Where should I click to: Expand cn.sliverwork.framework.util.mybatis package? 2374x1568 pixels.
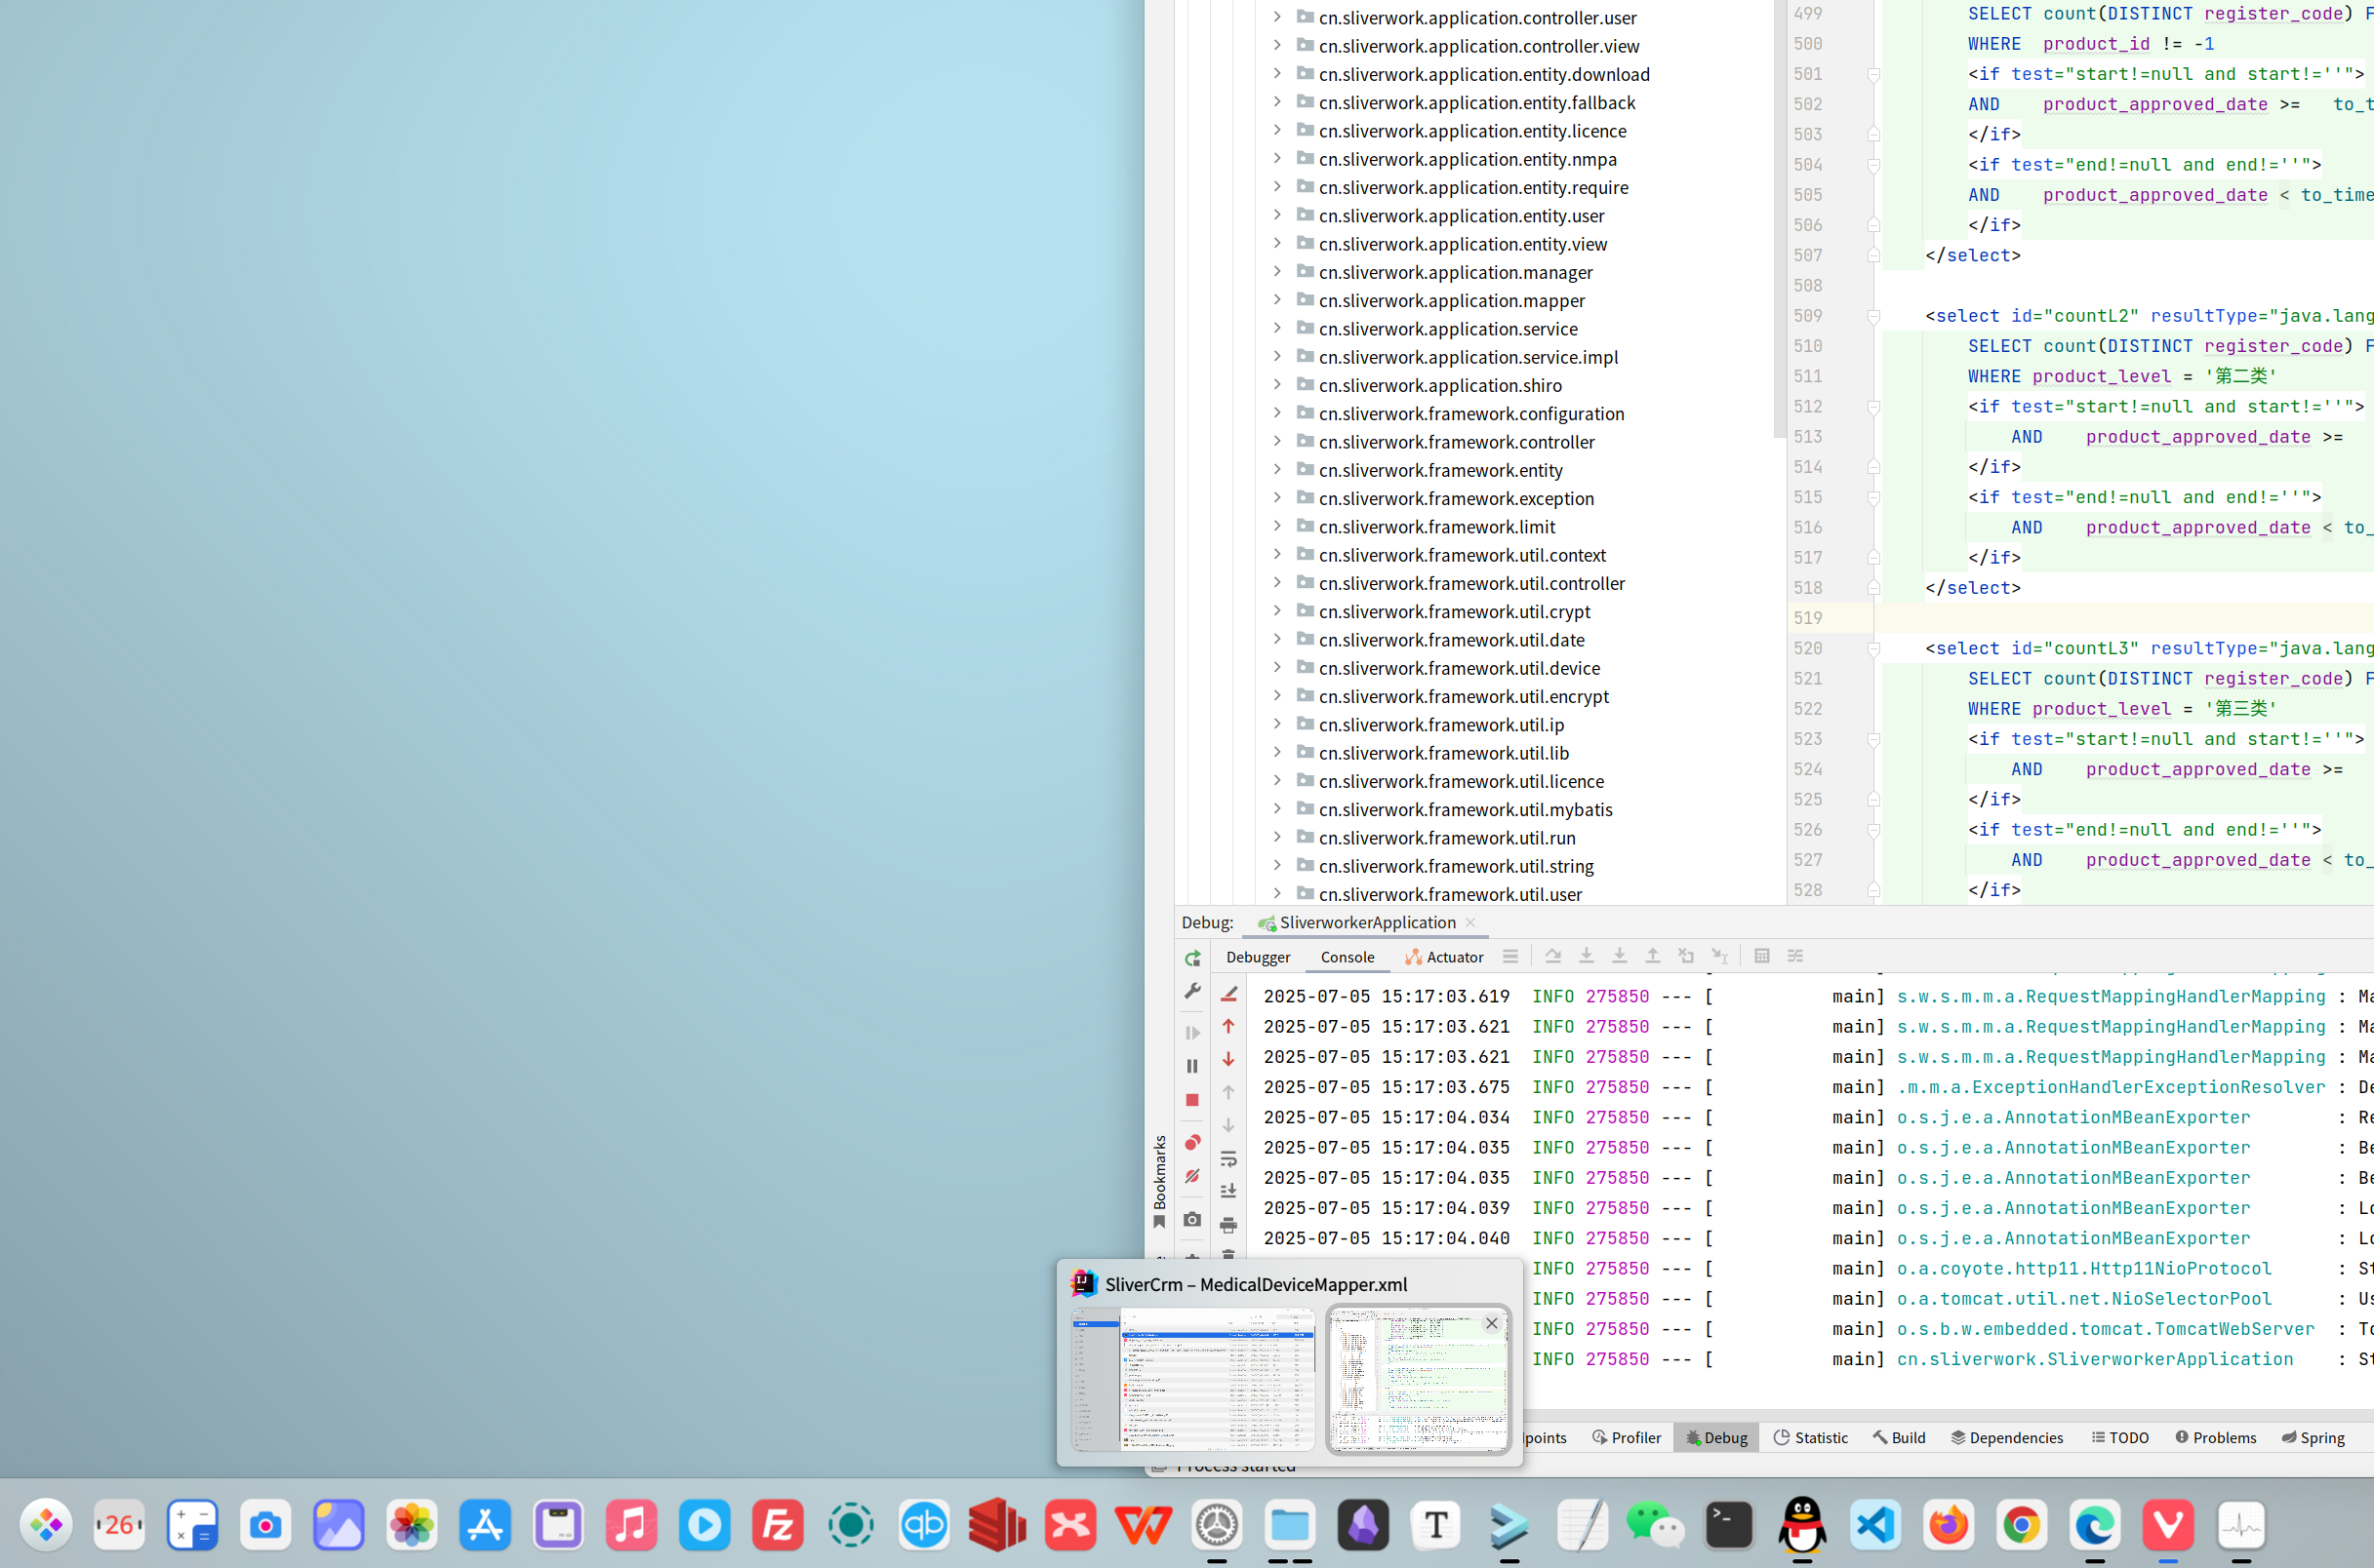tap(1276, 809)
